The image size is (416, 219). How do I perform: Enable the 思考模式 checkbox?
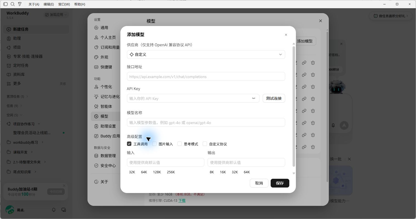tap(180, 144)
